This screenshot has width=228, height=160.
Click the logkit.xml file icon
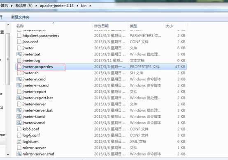19,142
